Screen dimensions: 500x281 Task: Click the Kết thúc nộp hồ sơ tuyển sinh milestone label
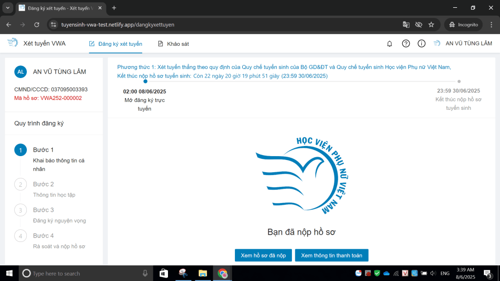click(x=458, y=103)
